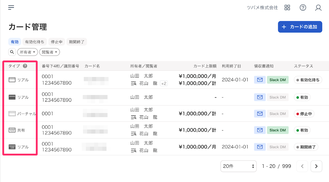Toggle Slack DM in 期間終了 row
This screenshot has height=182, width=329.
pyautogui.click(x=278, y=147)
